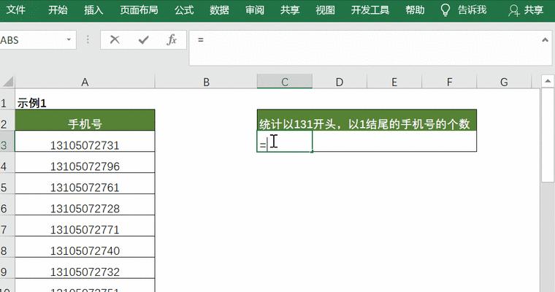Viewport: 555px width, 292px height.
Task: Switch to the 视图 tab
Action: point(325,10)
